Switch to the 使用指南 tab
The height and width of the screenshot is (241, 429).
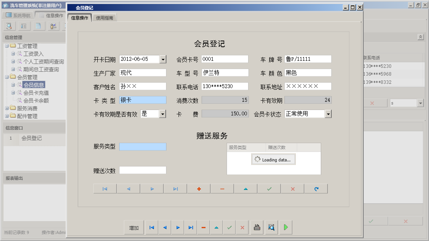click(x=105, y=17)
